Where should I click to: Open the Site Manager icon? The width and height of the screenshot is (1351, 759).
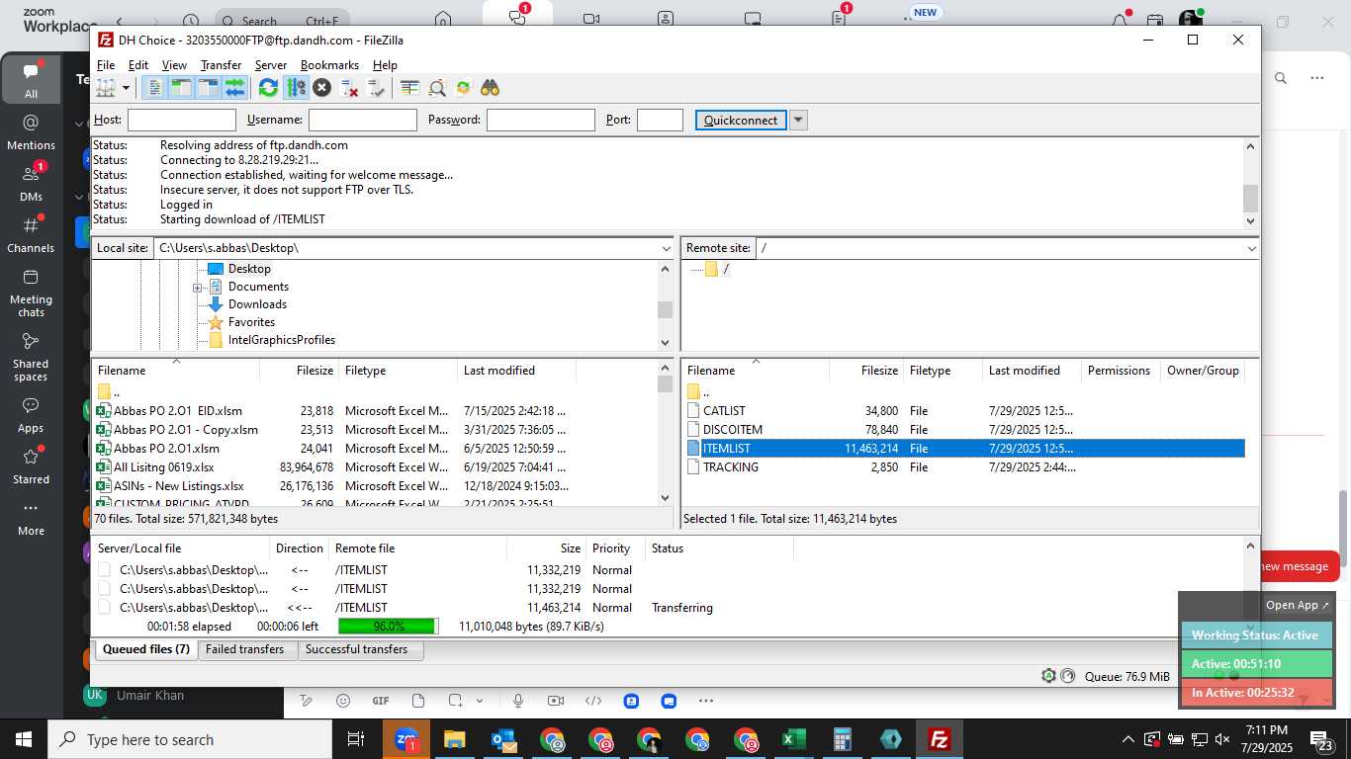105,88
